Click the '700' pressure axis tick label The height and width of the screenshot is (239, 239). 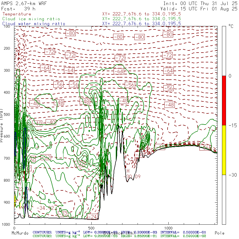7,158
